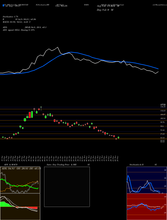Click the BABA ticker label at top
Image resolution: width=167 pixels, height=220 pixels.
tap(87, 5)
